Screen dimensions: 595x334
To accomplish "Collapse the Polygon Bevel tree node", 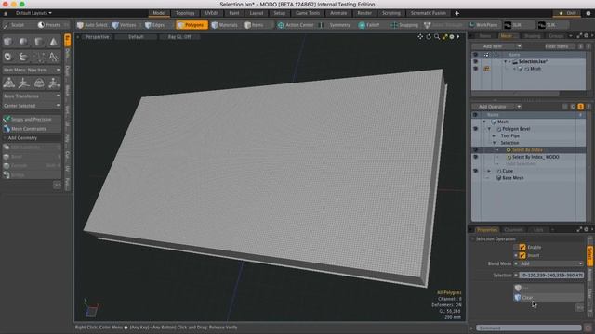I will tap(489, 129).
